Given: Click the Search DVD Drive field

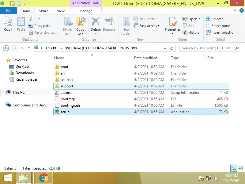Looking at the screenshot, I should click(x=210, y=48).
